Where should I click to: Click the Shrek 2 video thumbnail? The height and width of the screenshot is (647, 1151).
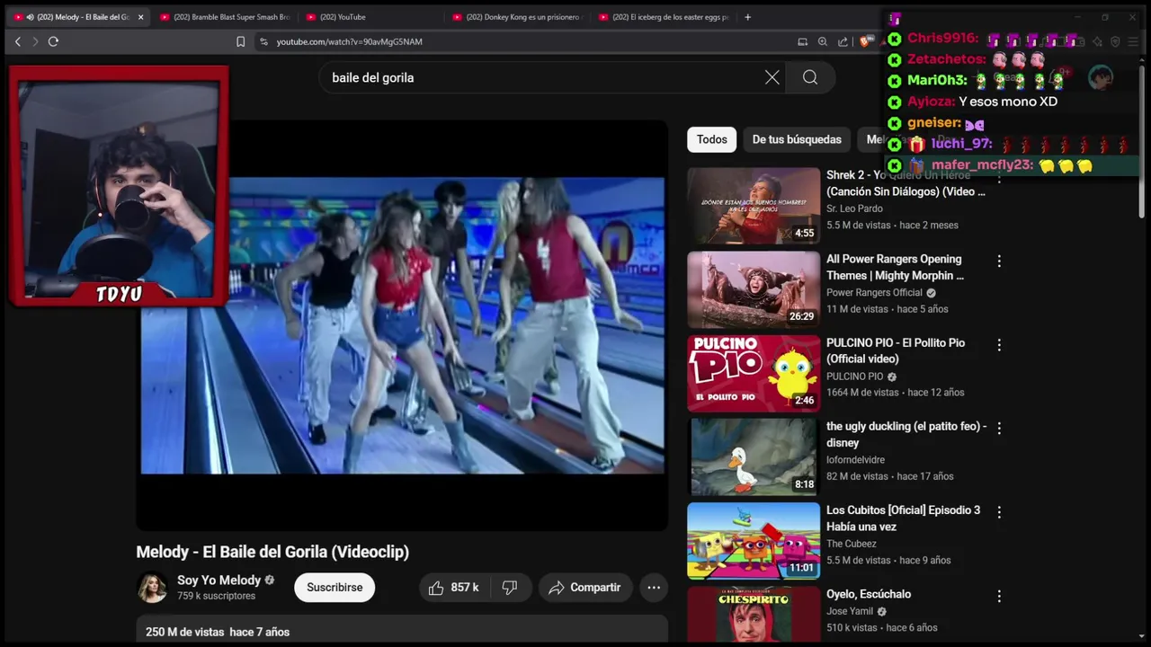754,206
